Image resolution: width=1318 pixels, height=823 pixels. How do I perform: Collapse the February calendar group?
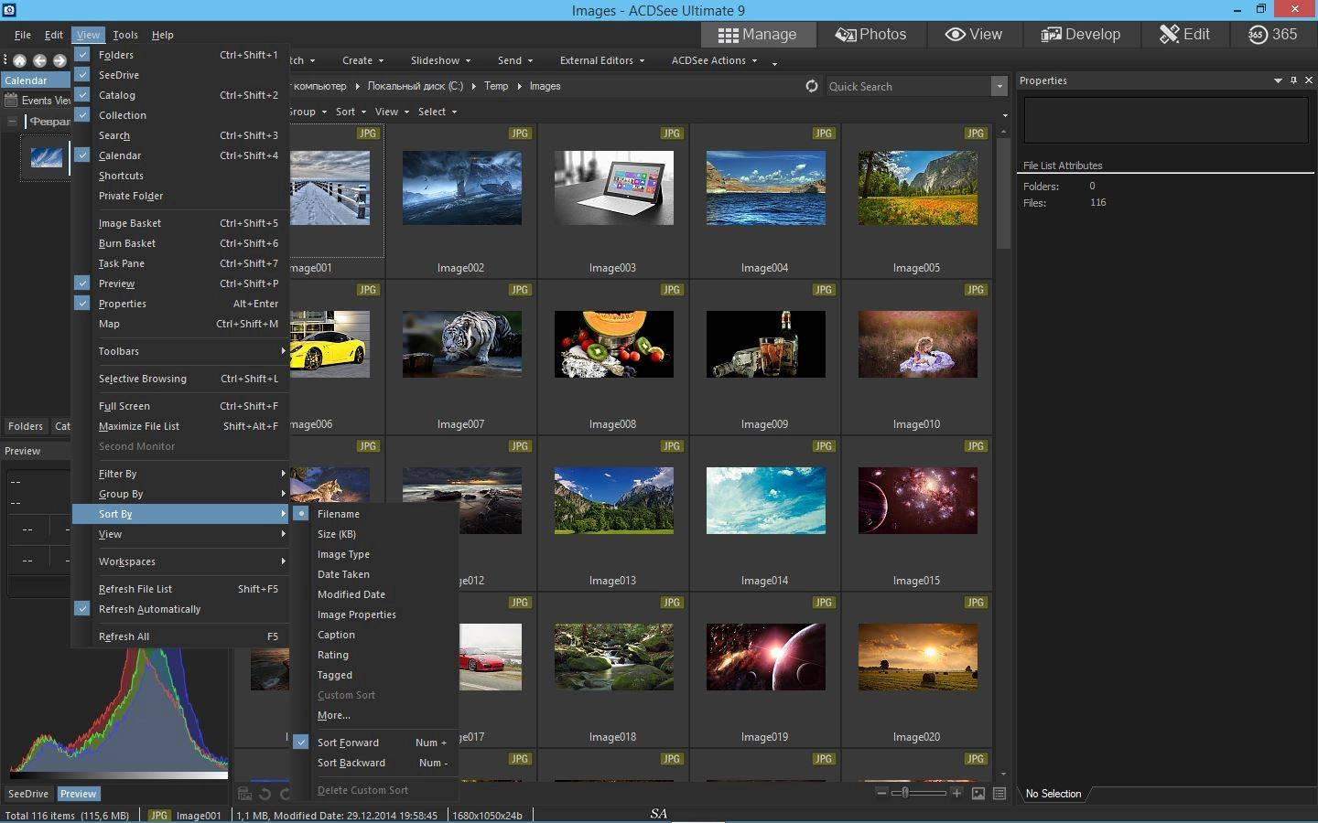(x=12, y=121)
